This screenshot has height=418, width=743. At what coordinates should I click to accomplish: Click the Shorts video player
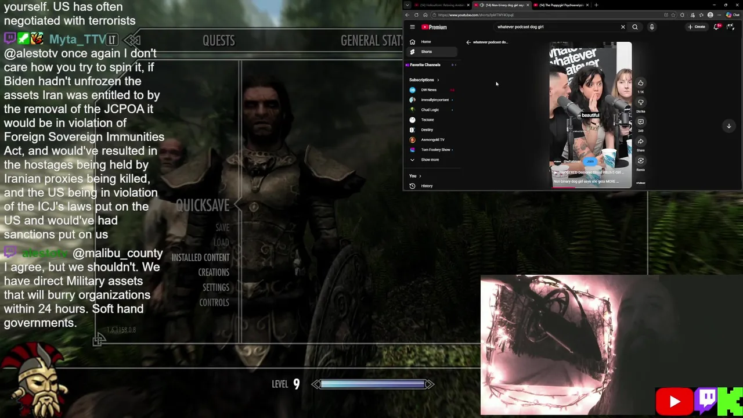590,114
